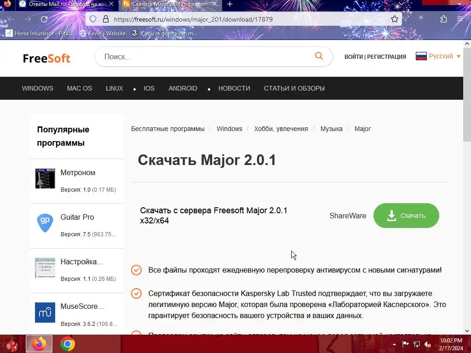
Task: Switch to the Ответы Mail.ru tab
Action: click(66, 4)
